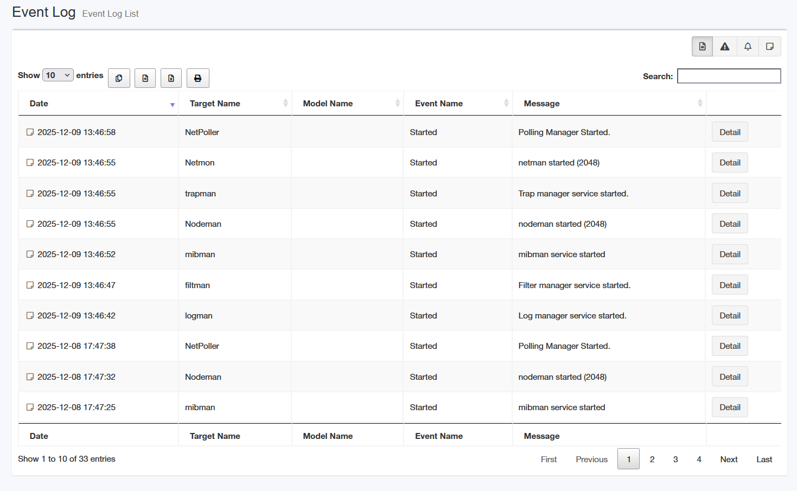Open Detail for mibman at 2025-12-08 17:47:25

[x=730, y=407]
